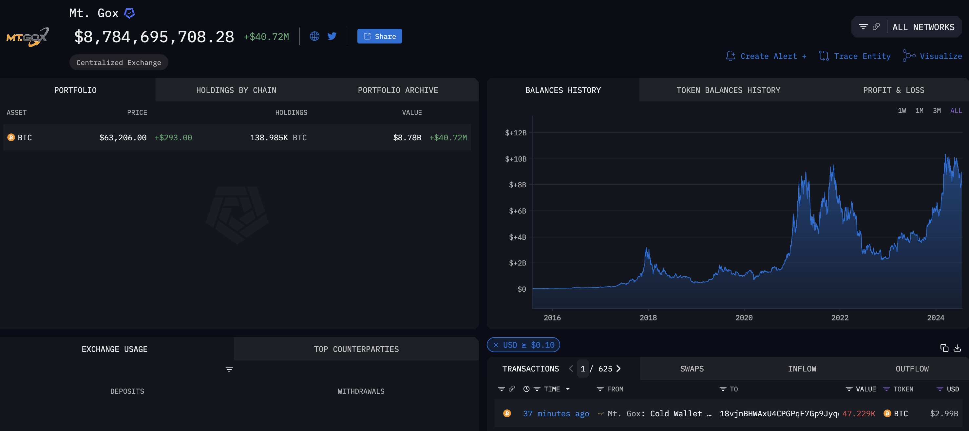The height and width of the screenshot is (431, 969).
Task: Select the EXCHANGE USAGE tab
Action: [x=115, y=349]
